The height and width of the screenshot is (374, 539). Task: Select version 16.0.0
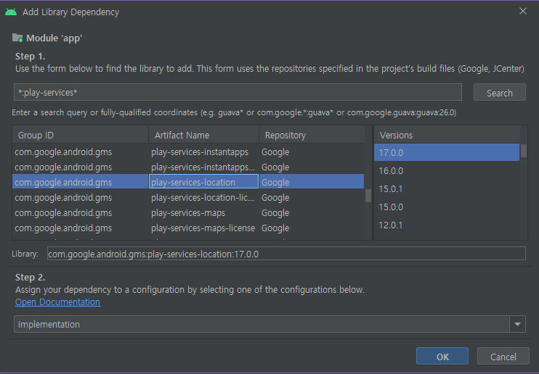(447, 170)
